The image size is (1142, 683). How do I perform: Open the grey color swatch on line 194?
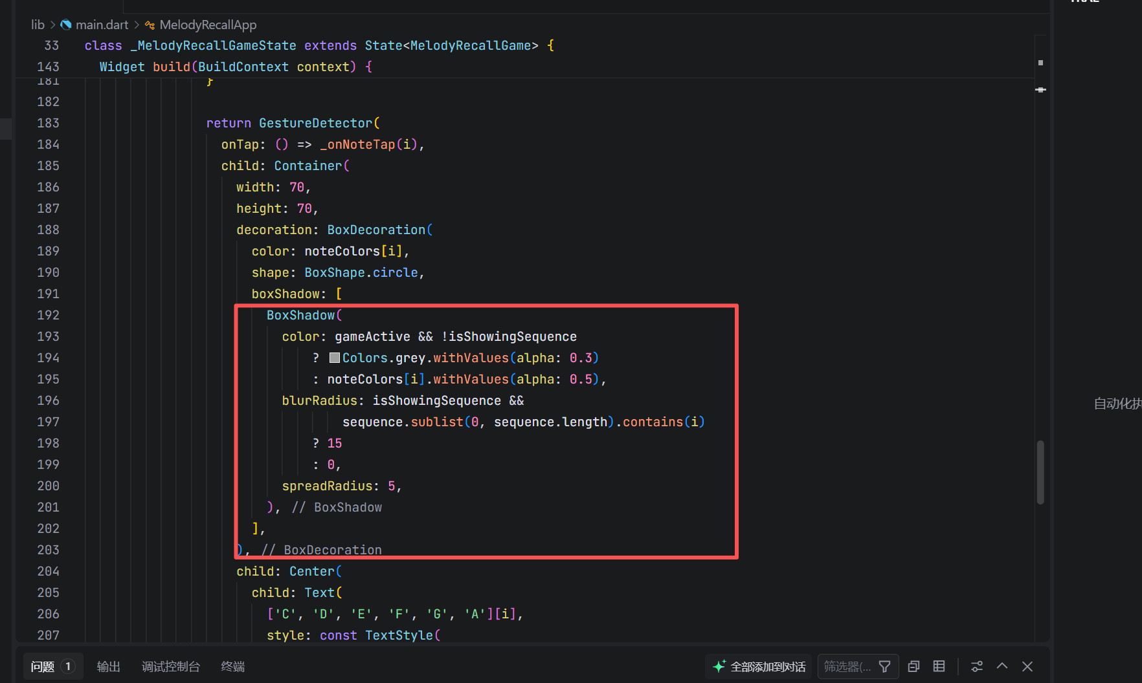pos(335,358)
